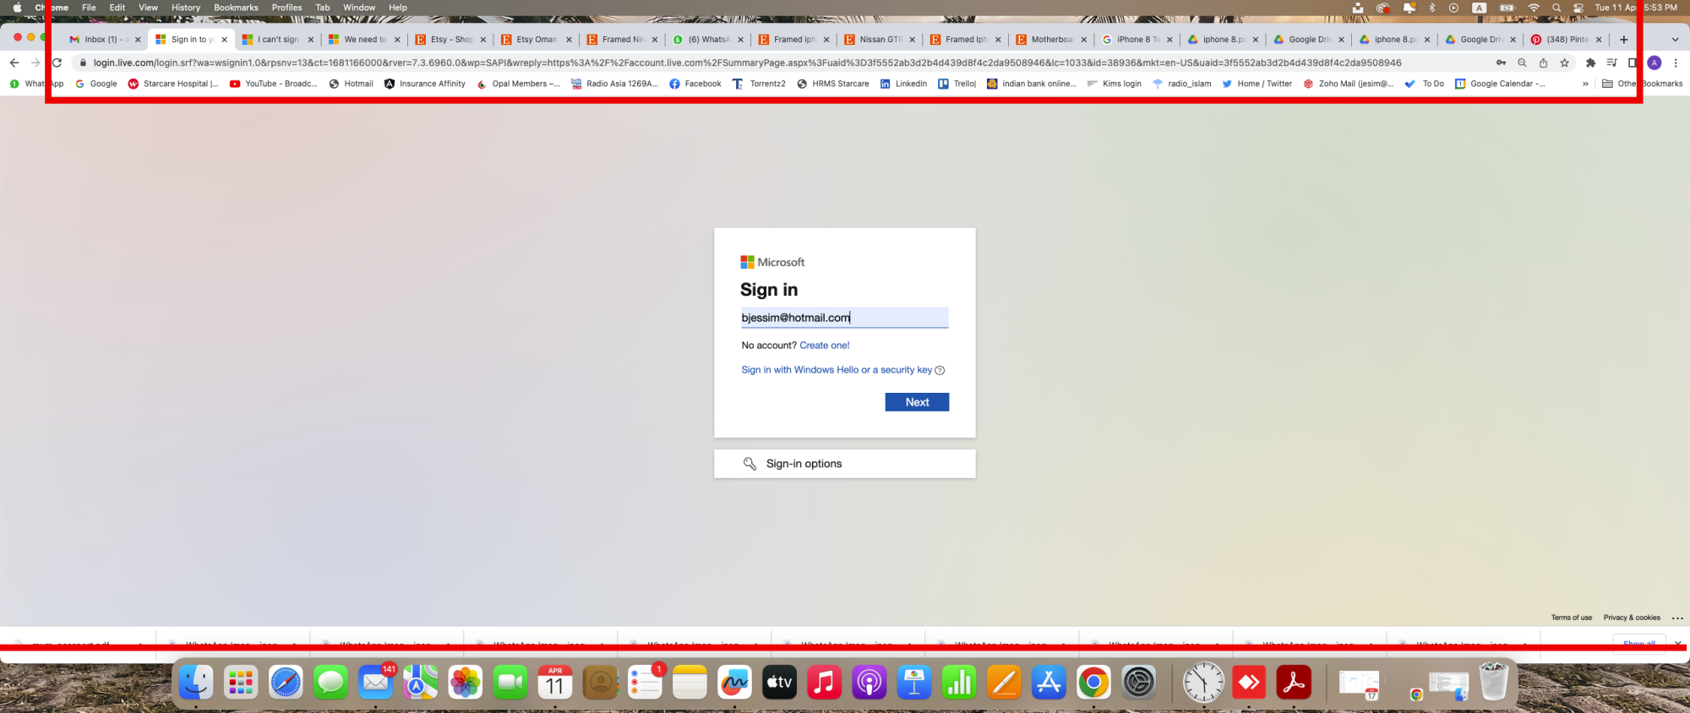Image resolution: width=1690 pixels, height=713 pixels.
Task: Sign in with Windows Hello or security key
Action: 837,370
